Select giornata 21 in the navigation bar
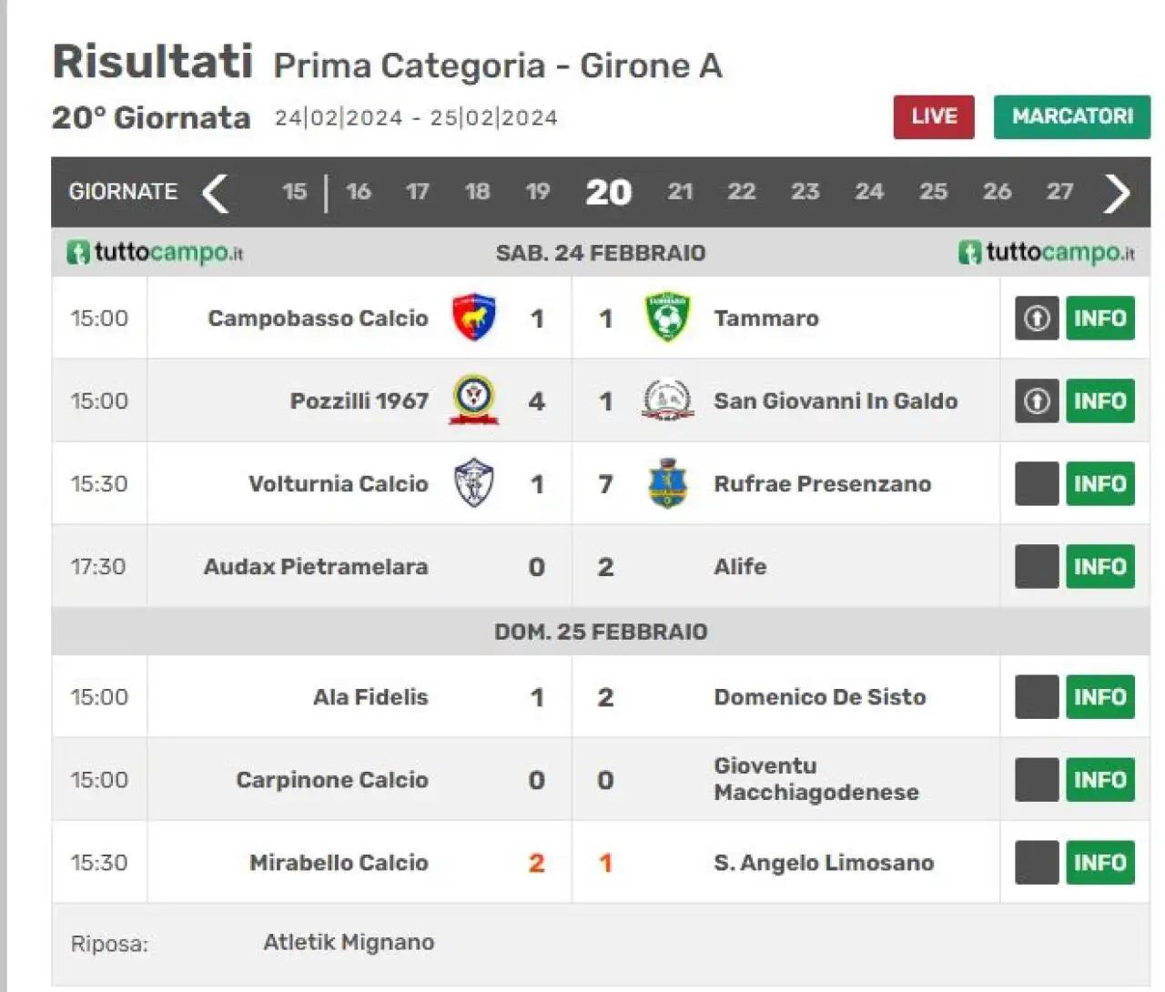The image size is (1165, 992). [680, 191]
